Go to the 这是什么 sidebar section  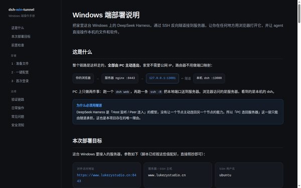coord(18,28)
